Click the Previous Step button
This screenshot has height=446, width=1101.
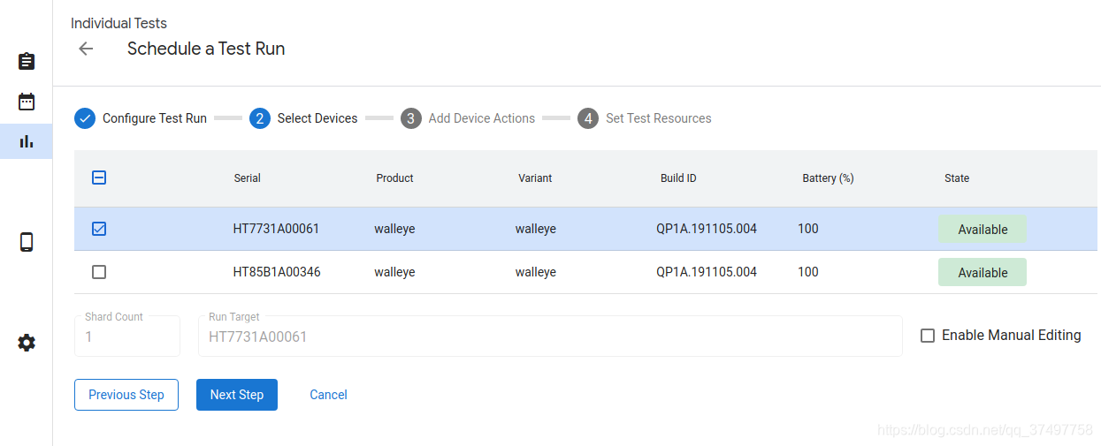126,395
